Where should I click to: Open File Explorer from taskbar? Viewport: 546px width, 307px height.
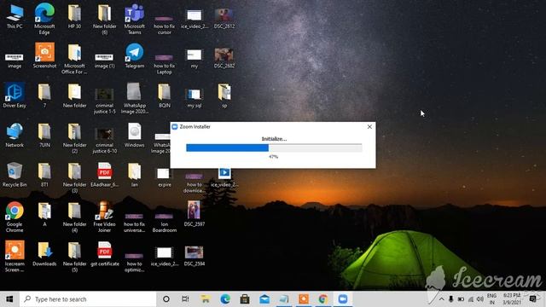coord(206,299)
